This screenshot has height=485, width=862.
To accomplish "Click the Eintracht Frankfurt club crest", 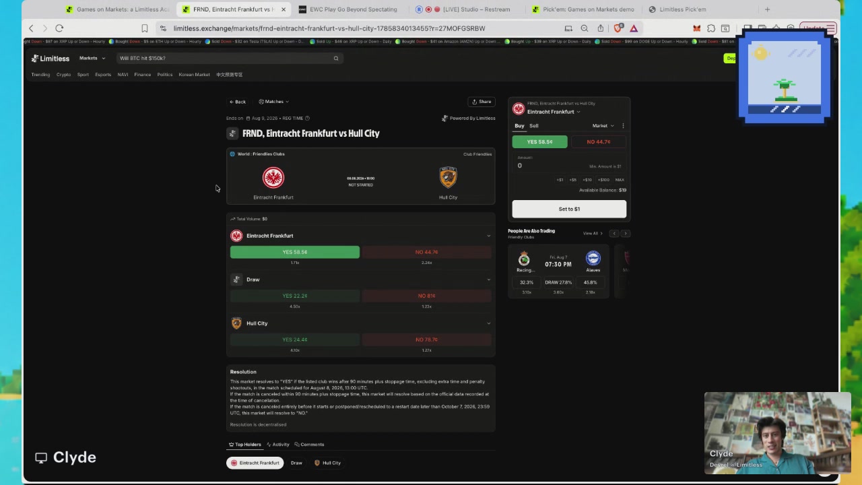I will pos(273,177).
